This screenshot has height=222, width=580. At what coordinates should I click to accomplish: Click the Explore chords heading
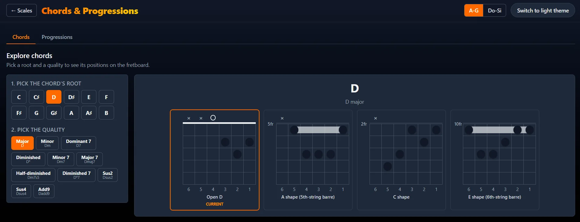tap(30, 56)
